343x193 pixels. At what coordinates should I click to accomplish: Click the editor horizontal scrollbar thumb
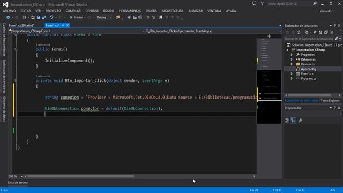tap(80, 176)
